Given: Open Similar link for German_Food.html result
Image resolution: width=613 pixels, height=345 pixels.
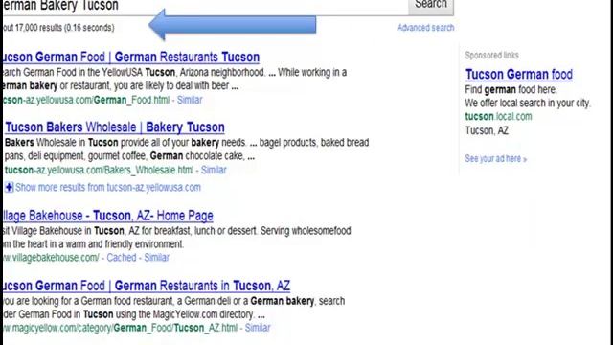Looking at the screenshot, I should click(190, 100).
